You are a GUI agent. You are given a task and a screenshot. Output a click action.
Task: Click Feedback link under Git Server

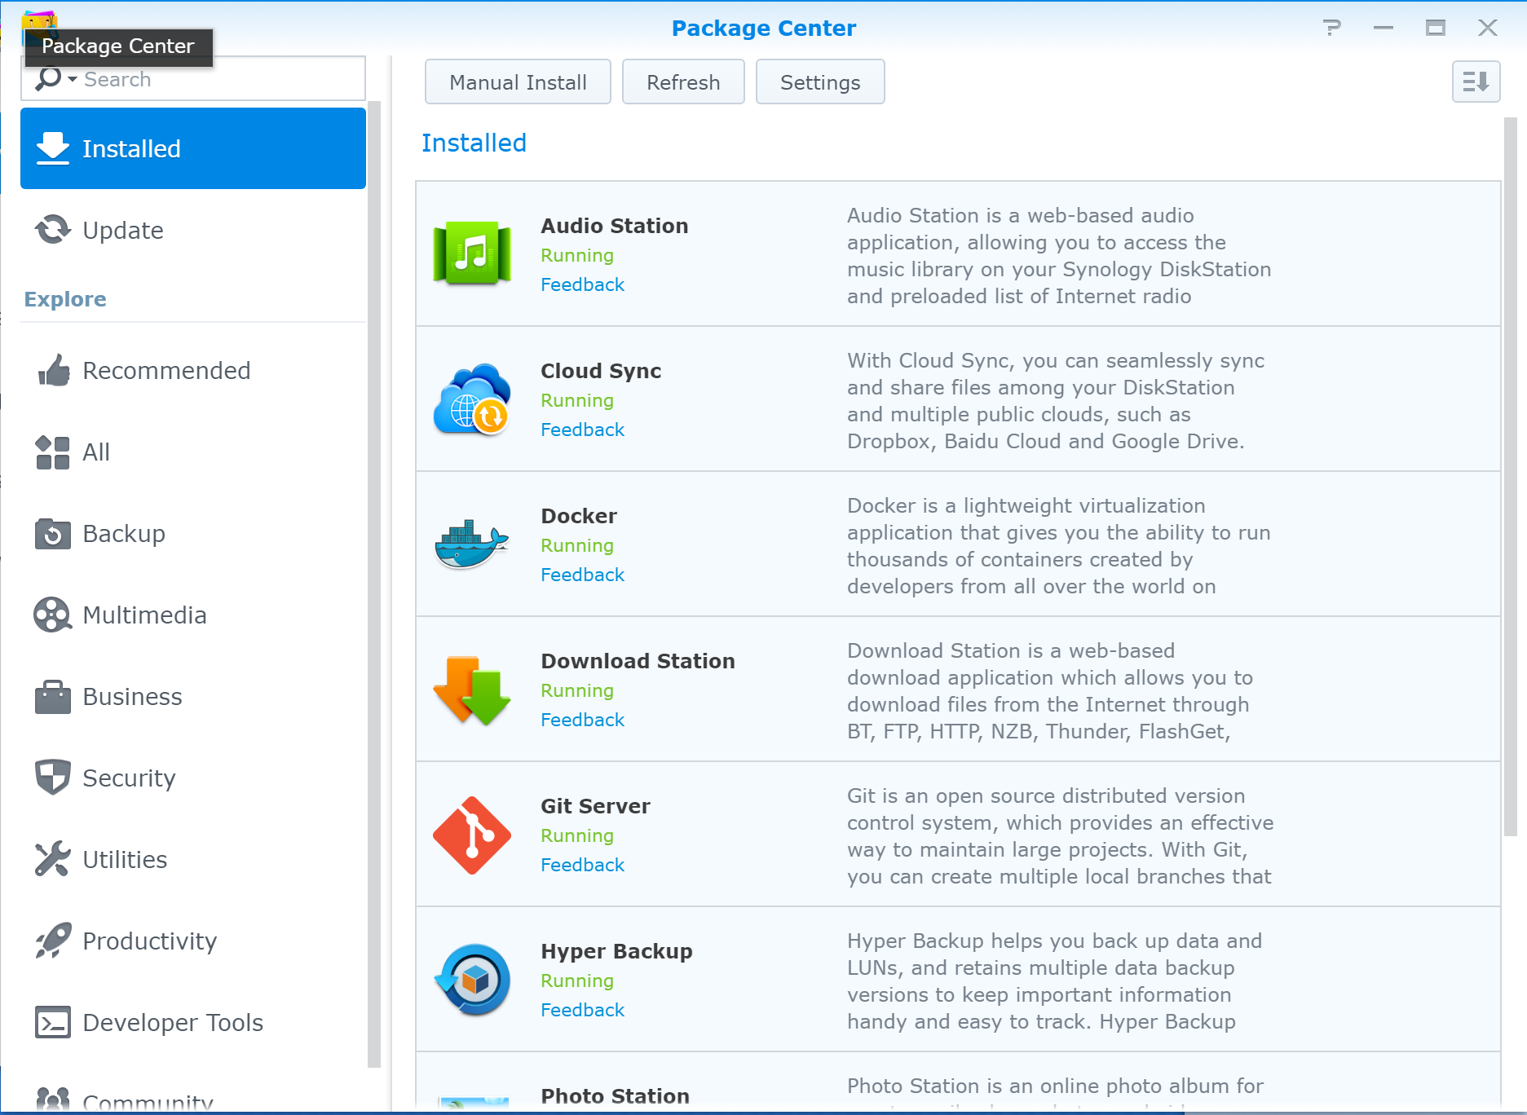[x=582, y=865]
